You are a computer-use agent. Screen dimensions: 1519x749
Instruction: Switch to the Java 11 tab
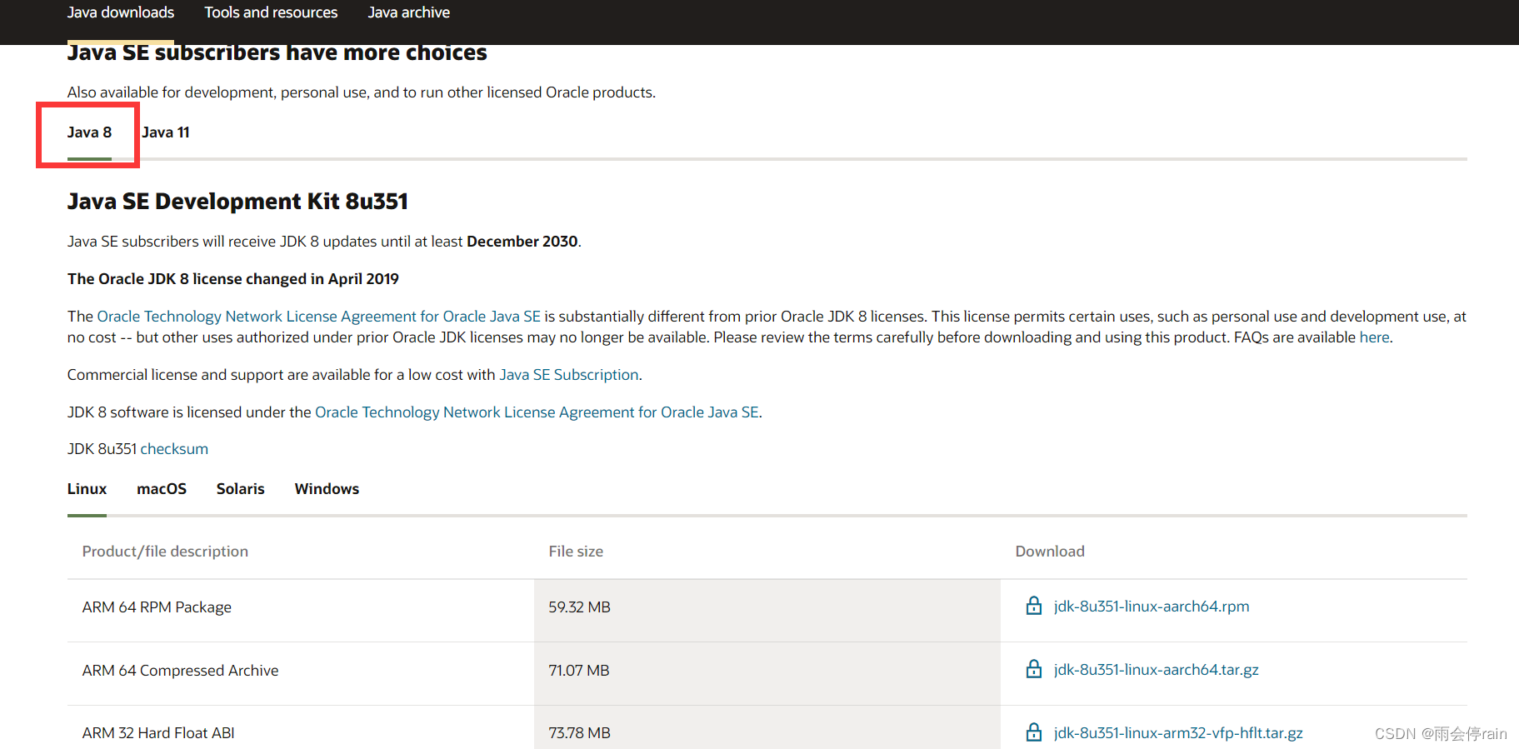(166, 132)
